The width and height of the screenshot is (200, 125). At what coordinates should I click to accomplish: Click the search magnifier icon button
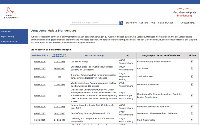[121, 23]
